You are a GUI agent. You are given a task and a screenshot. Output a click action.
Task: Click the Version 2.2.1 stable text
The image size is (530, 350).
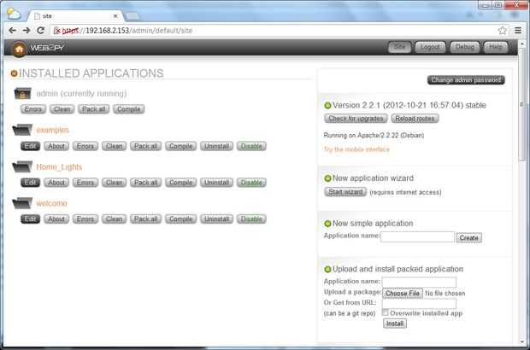[409, 105]
